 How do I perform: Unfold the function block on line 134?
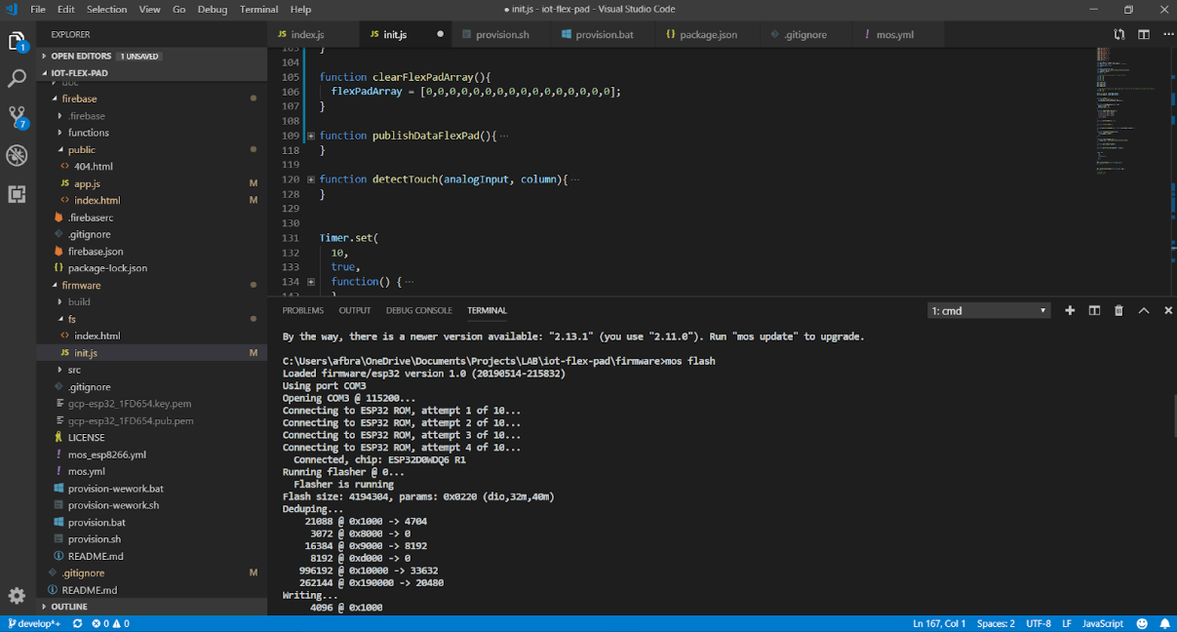(311, 282)
